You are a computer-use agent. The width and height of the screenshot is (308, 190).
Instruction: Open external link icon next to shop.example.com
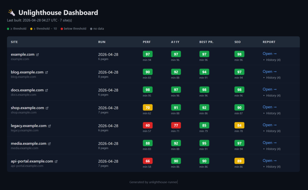tap(47, 108)
